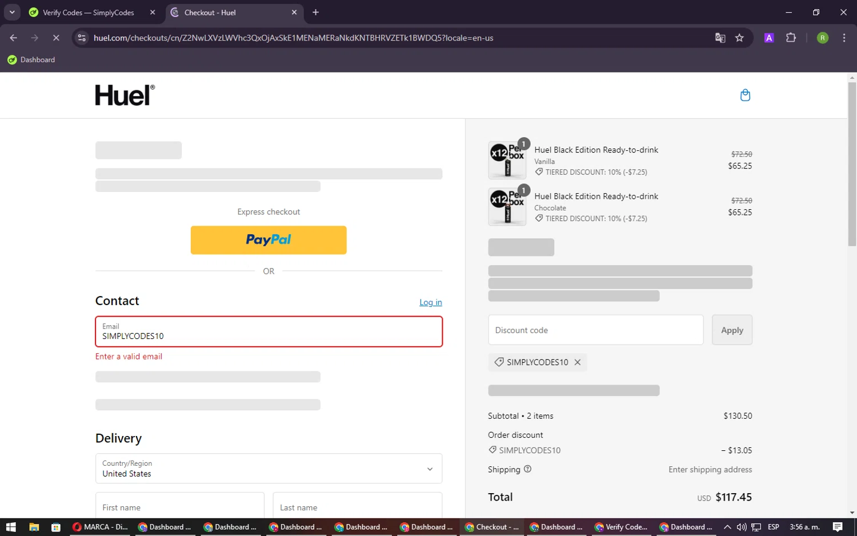The width and height of the screenshot is (857, 536).
Task: Open Chrome's three-dot menu
Action: tap(844, 38)
